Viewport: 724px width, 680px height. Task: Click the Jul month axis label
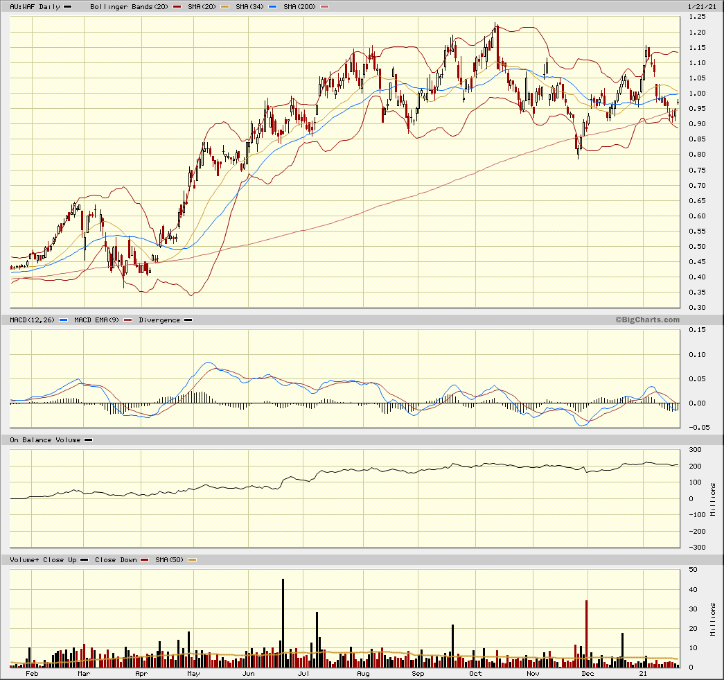(x=303, y=674)
